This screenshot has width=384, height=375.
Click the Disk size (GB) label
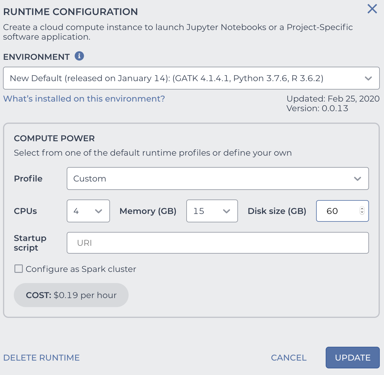click(x=277, y=211)
